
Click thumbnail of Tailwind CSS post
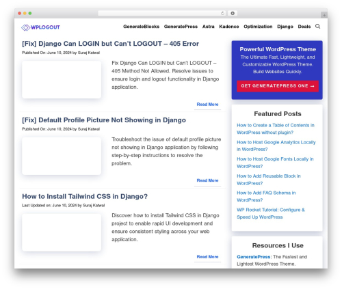click(62, 232)
